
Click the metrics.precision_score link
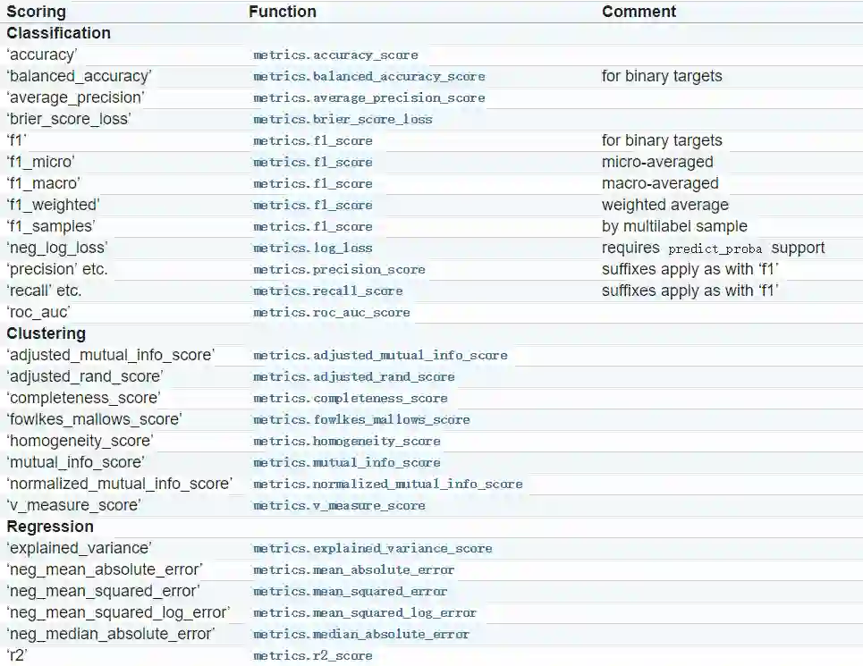coord(339,270)
